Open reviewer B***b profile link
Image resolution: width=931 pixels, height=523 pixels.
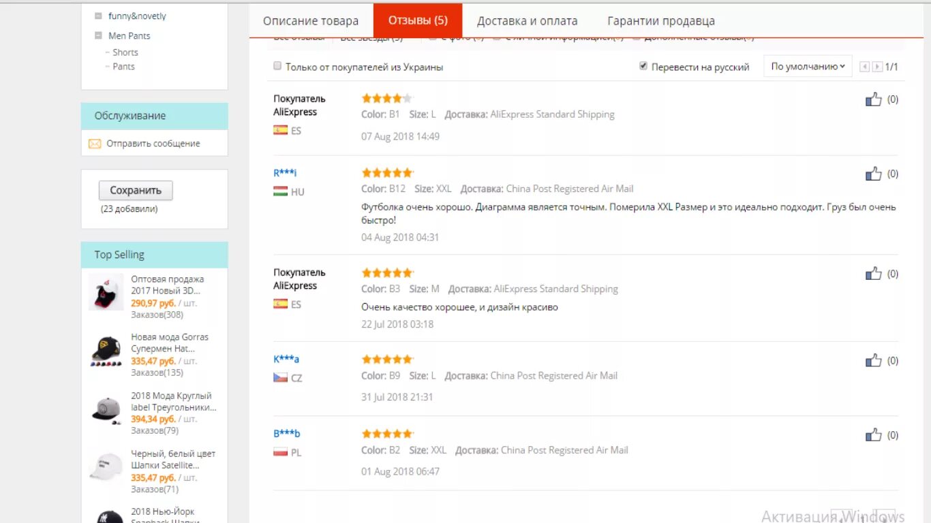(x=287, y=433)
